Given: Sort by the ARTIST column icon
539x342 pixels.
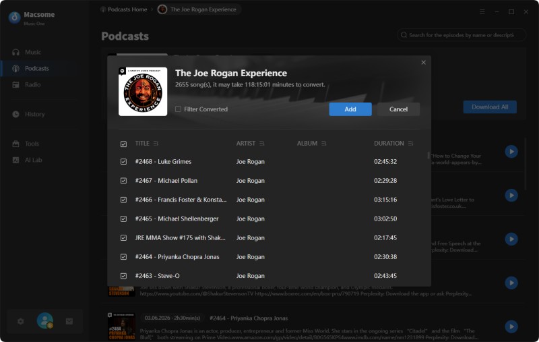Looking at the screenshot, I should pos(262,144).
